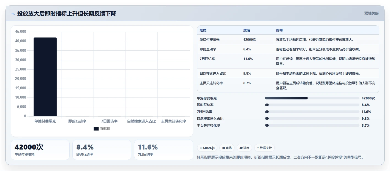Viewport: 390px width, 171px height.
Task: Toggle the 指标值 legend swatch in the chart
Action: (x=96, y=129)
